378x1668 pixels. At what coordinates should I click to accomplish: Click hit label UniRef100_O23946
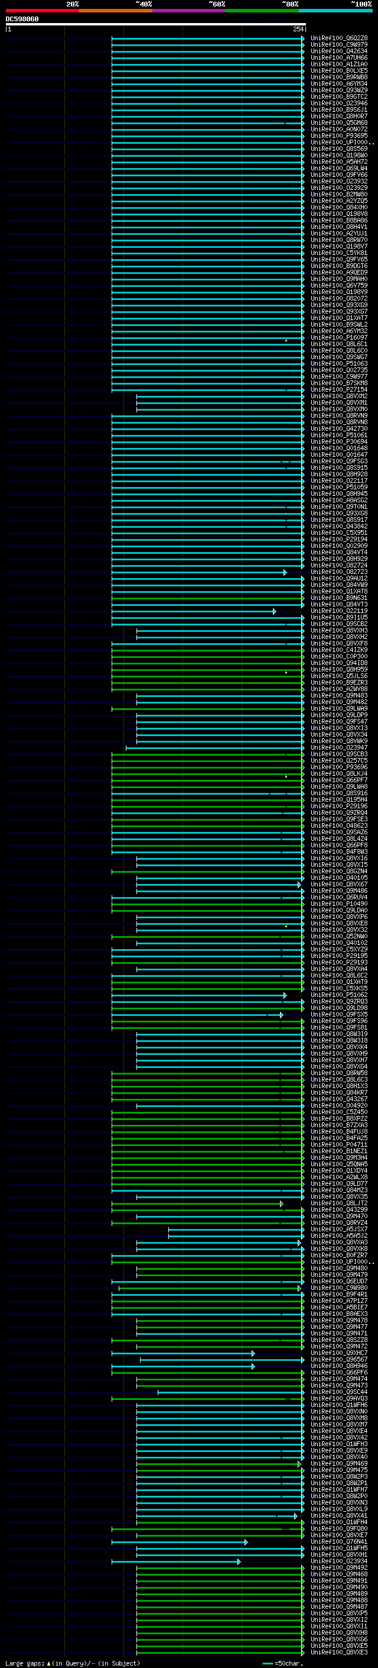pyautogui.click(x=339, y=103)
